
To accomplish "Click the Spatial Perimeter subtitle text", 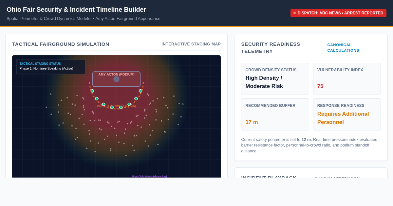I will [x=84, y=19].
